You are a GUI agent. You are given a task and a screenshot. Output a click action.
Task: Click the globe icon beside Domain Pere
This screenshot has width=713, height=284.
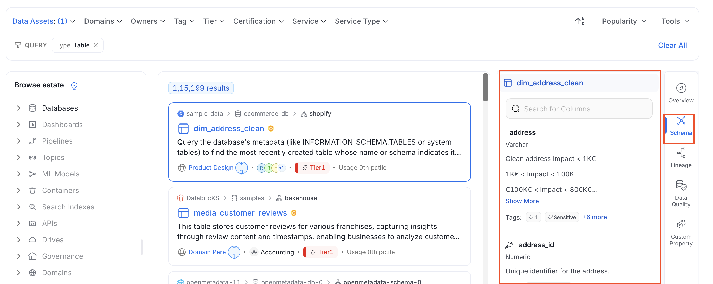tap(182, 252)
